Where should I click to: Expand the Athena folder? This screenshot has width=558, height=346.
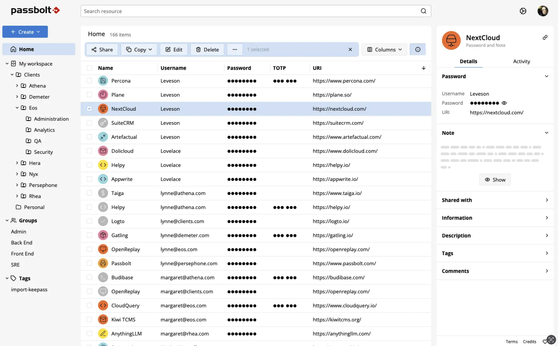coord(17,86)
